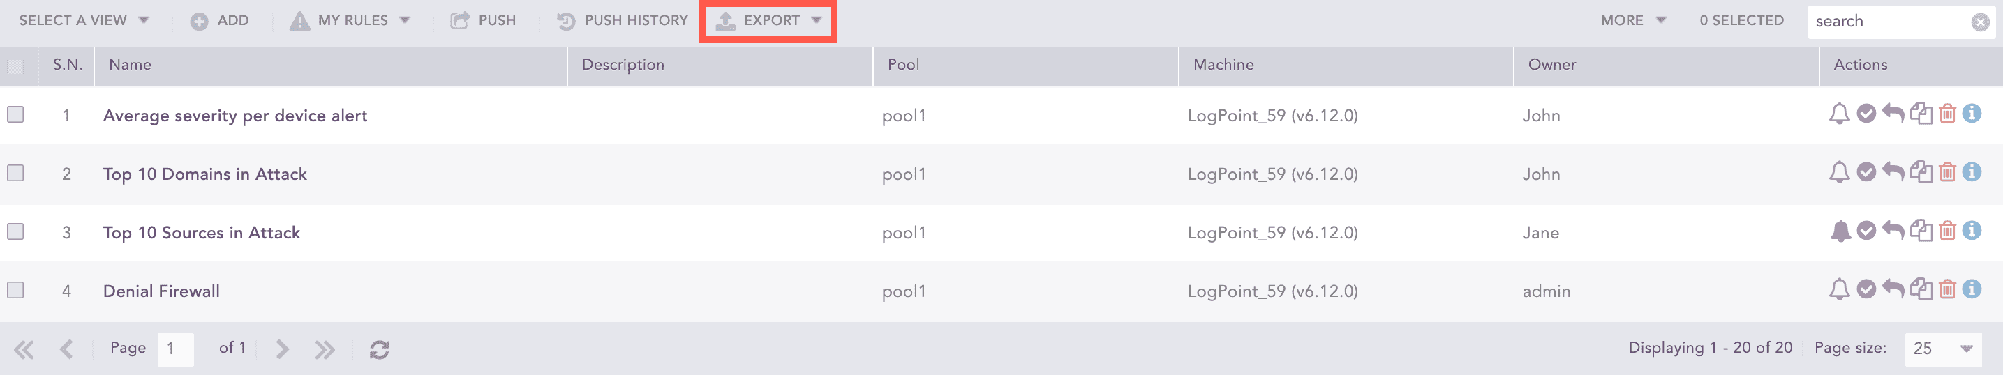The image size is (2003, 375).
Task: Click the checkmark activate icon for Denial Firewall
Action: (1866, 289)
